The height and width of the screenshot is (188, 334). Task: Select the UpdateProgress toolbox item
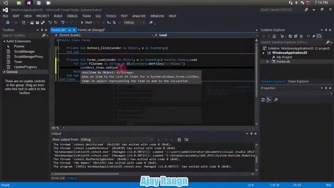pos(25,67)
